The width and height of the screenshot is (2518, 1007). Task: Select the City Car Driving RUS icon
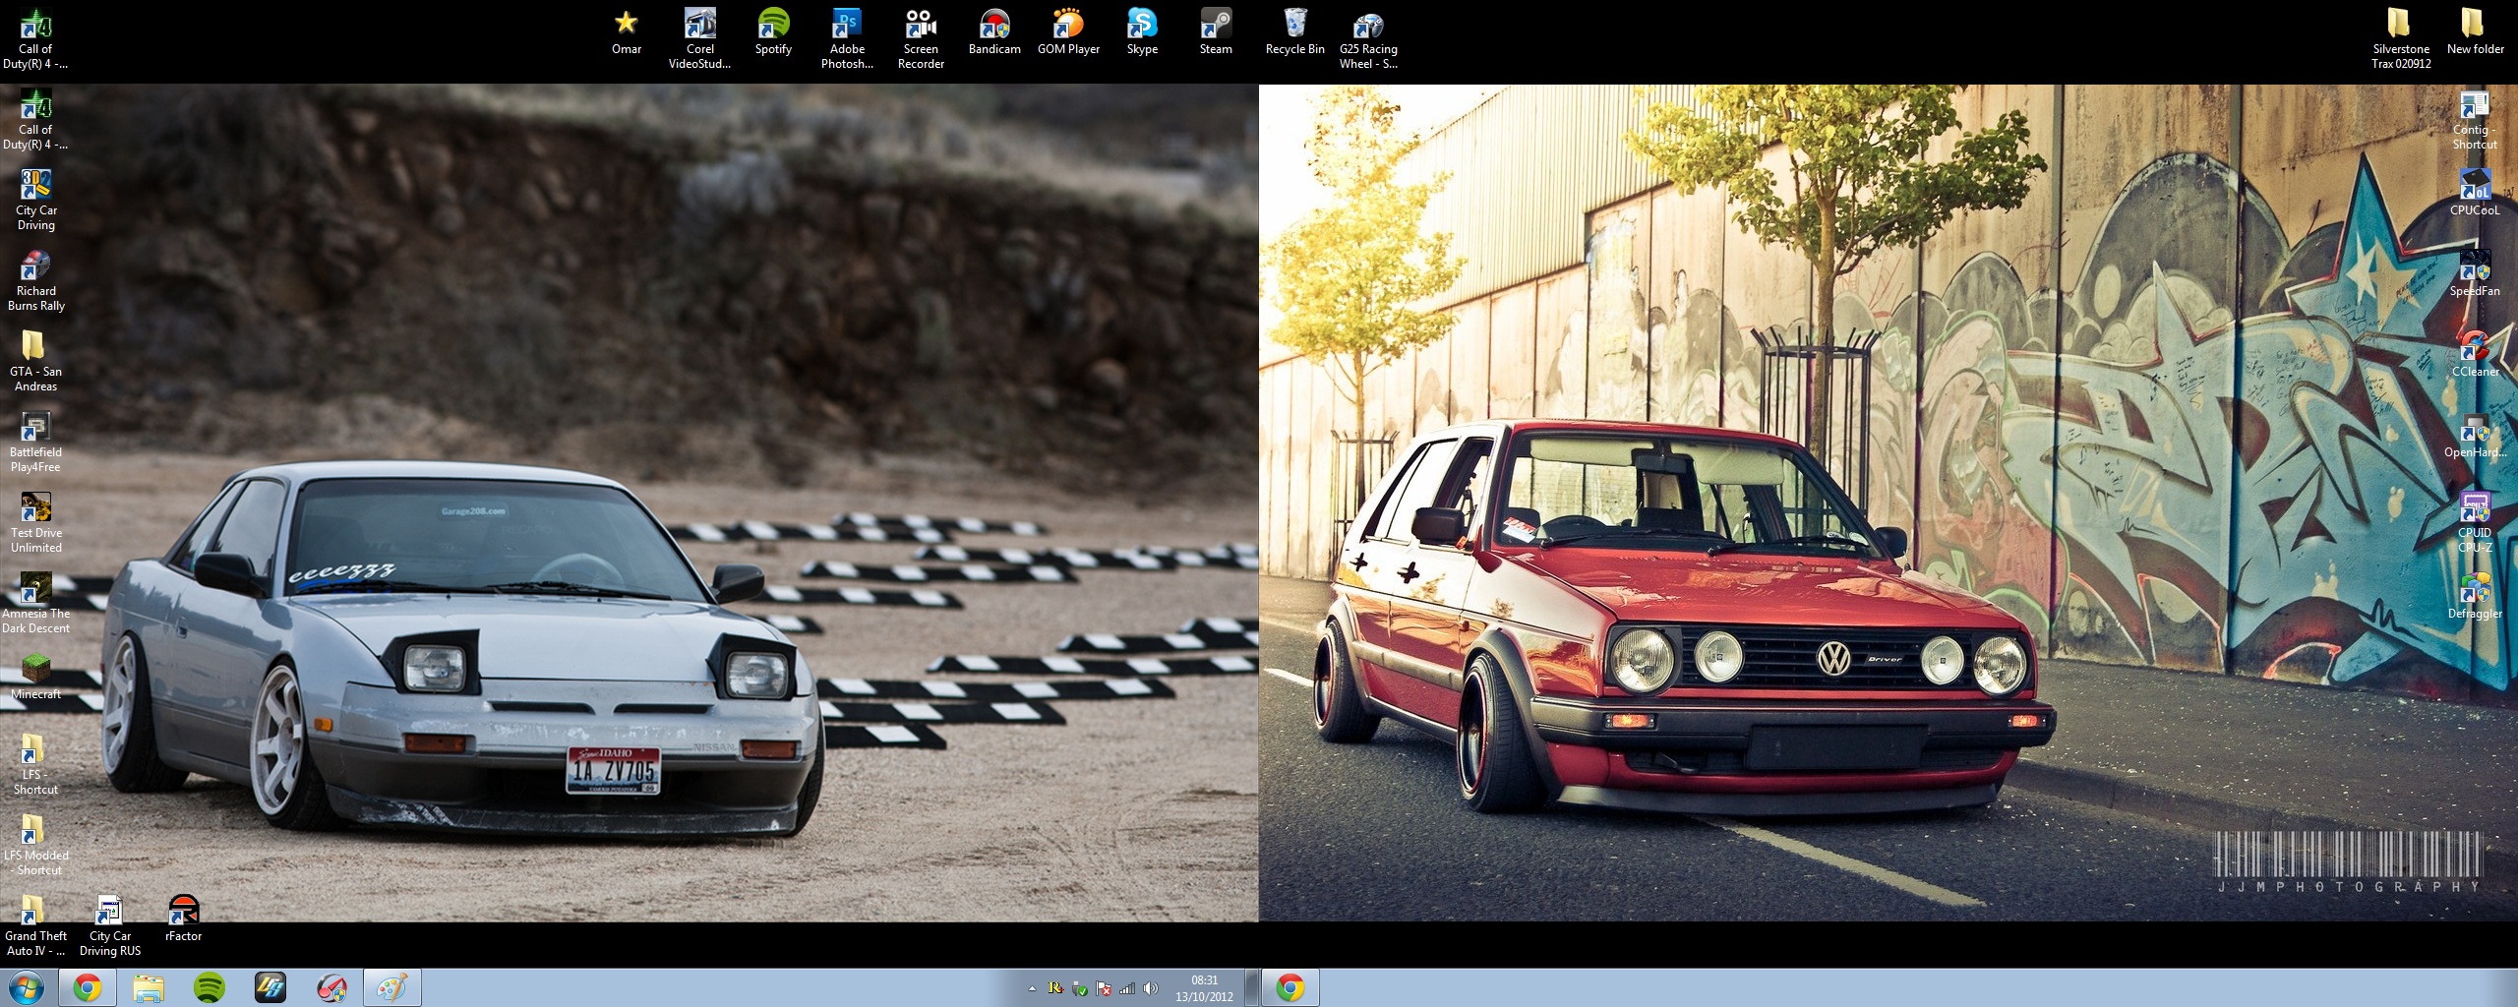pos(109,925)
